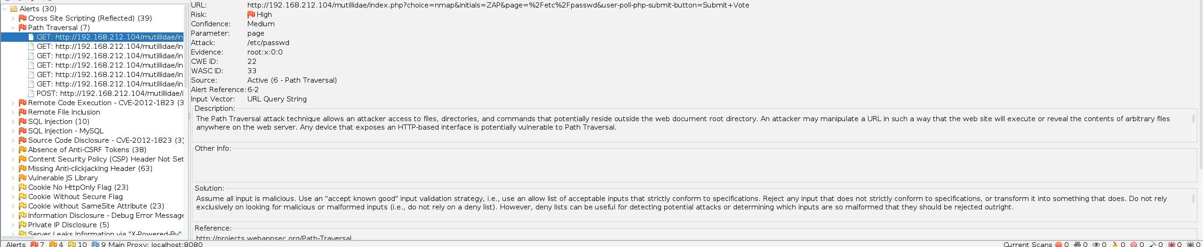Collapse the root Alerts (30) tree node
Image resolution: width=1203 pixels, height=247 pixels.
click(x=5, y=9)
